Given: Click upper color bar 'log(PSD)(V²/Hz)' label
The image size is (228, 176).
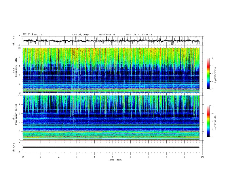Looking at the screenshot, I should (x=215, y=75).
